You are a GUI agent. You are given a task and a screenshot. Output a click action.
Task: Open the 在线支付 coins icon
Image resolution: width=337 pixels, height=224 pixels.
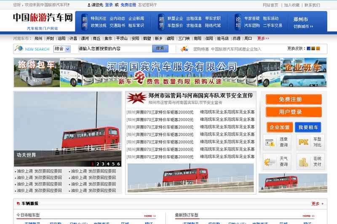tap(303, 162)
